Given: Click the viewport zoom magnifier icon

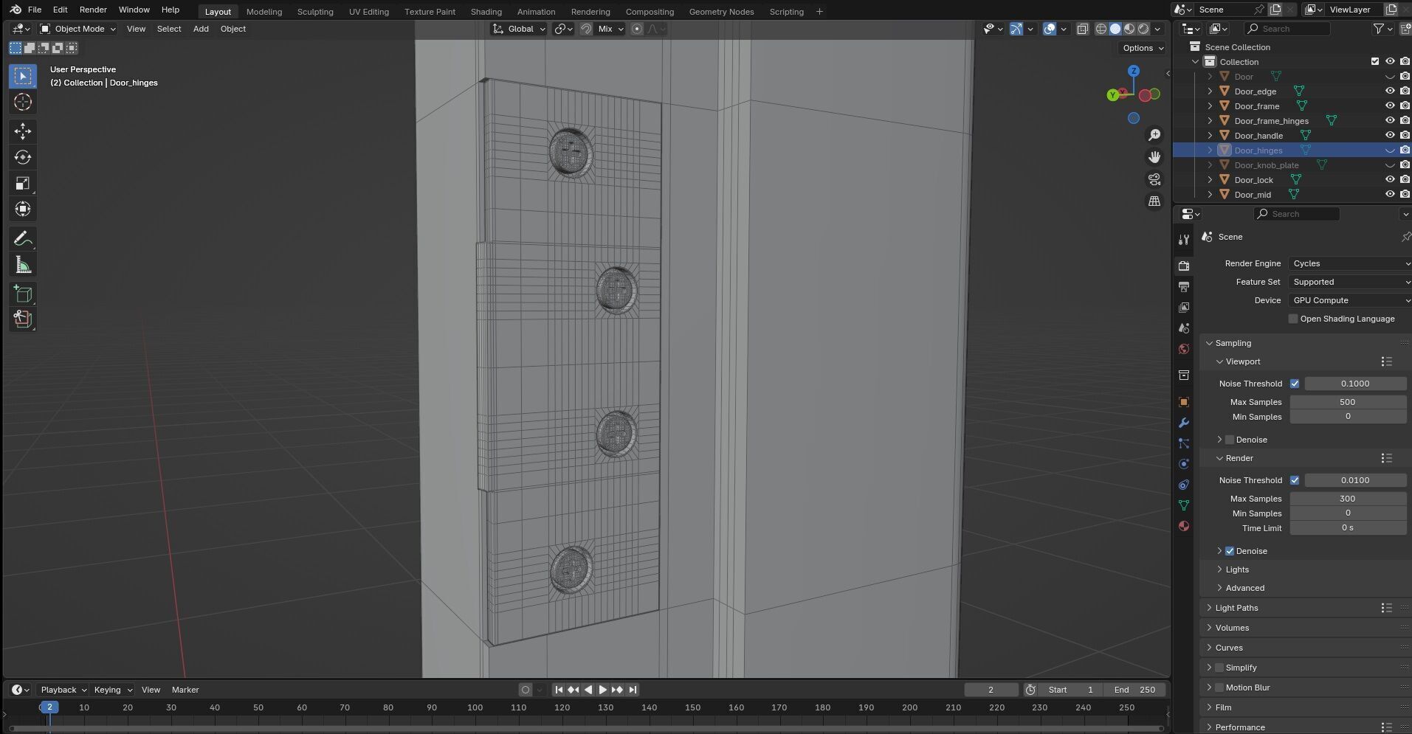Looking at the screenshot, I should 1154,135.
